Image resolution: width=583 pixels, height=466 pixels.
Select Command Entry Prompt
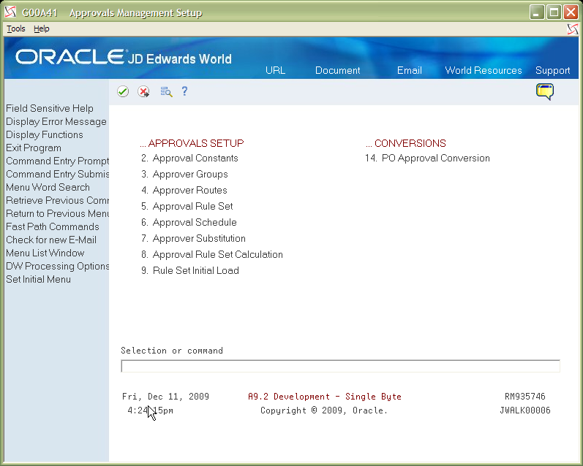57,161
